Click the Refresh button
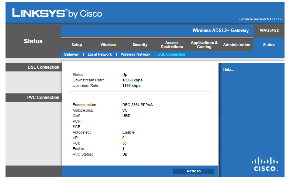This screenshot has height=193, width=299. click(194, 171)
